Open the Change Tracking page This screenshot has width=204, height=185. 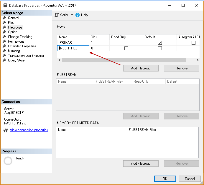pyautogui.click(x=20, y=37)
